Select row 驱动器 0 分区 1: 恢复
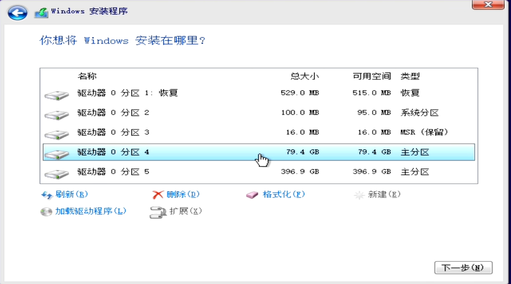This screenshot has width=511, height=284. coord(259,93)
